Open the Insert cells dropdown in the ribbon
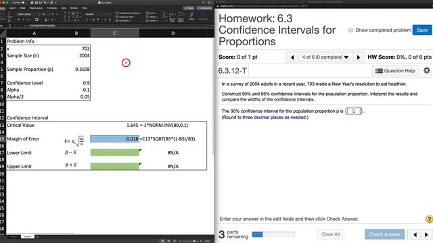Viewport: 433px width, 243px height. 151,13
